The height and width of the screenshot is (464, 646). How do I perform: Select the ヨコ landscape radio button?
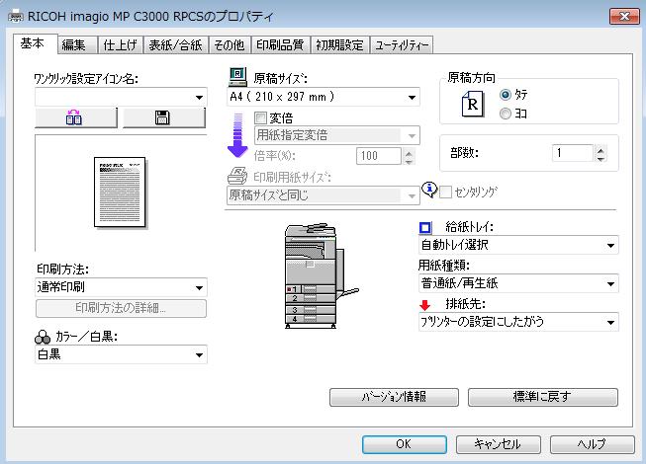pos(506,114)
